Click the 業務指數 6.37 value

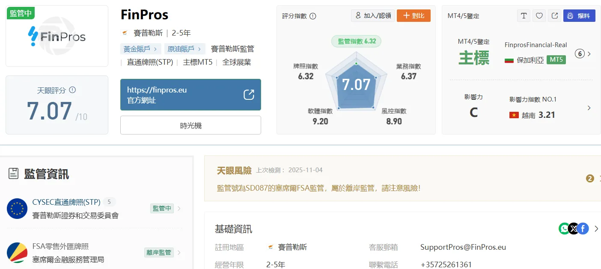tap(409, 76)
